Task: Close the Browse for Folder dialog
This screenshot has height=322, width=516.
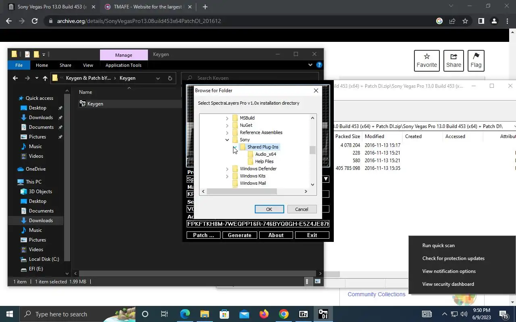Action: point(316,91)
